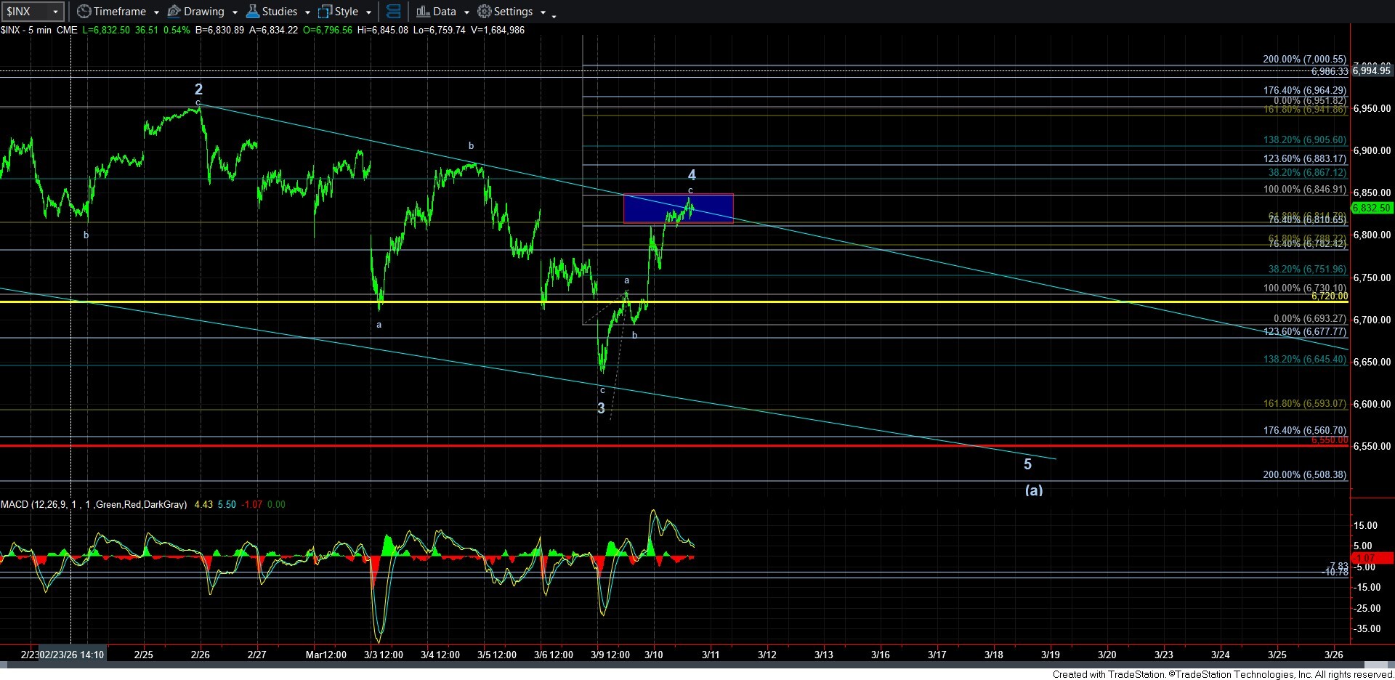Open the Drawing menu arrow
This screenshot has width=1395, height=680.
235,12
